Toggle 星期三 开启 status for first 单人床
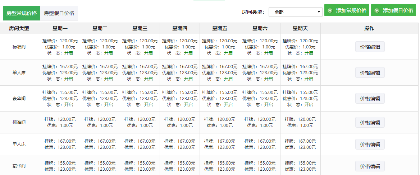420x175 pixels. (148, 79)
